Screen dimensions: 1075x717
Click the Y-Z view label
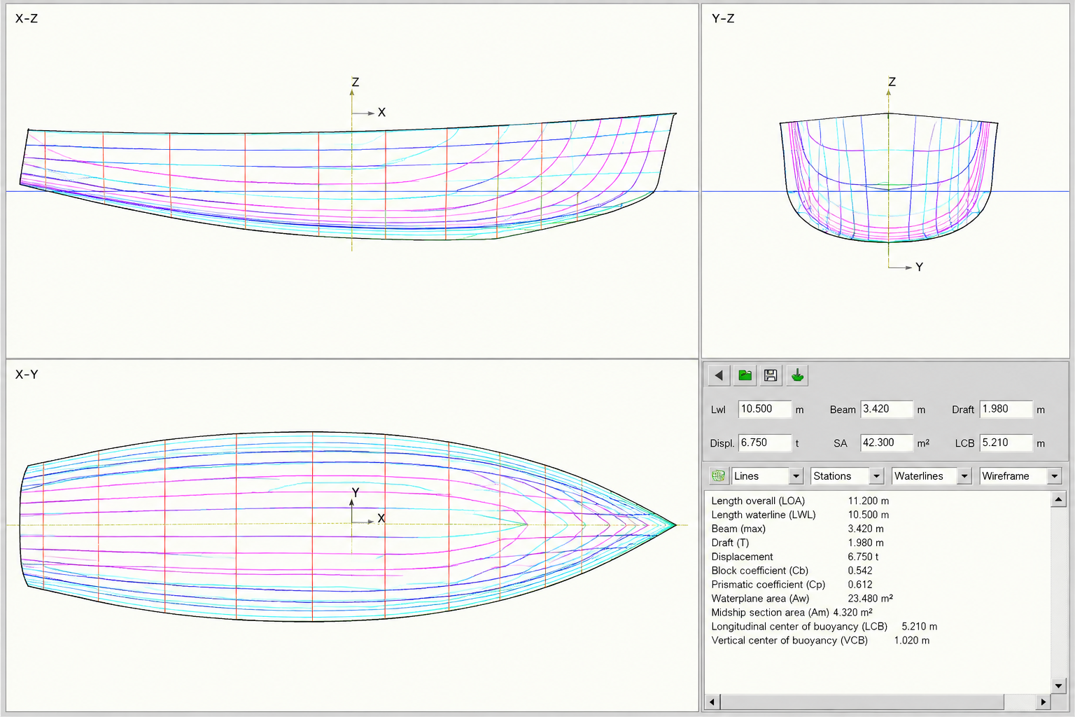[x=723, y=18]
